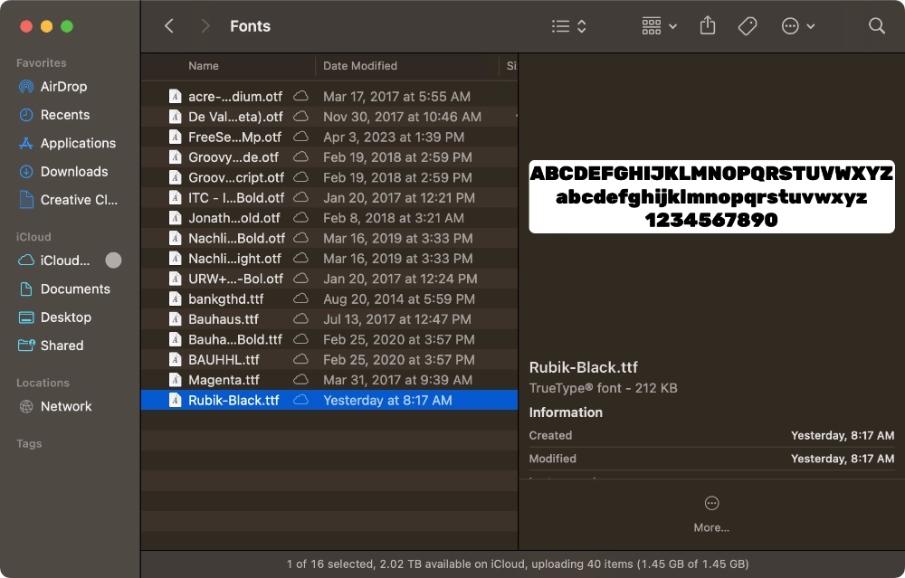Click the Back navigation arrow

point(169,25)
